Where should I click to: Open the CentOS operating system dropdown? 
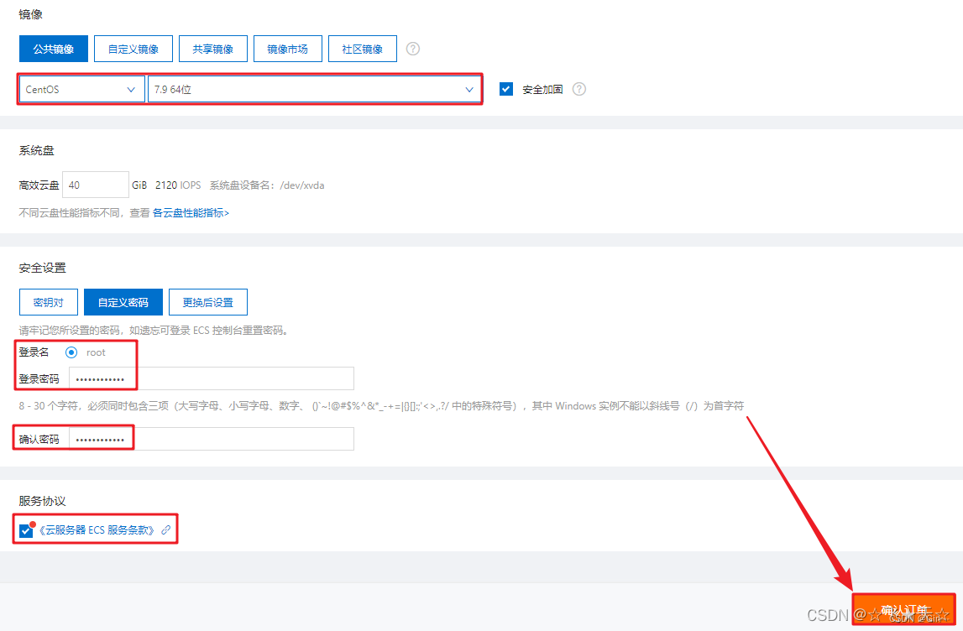(x=81, y=90)
